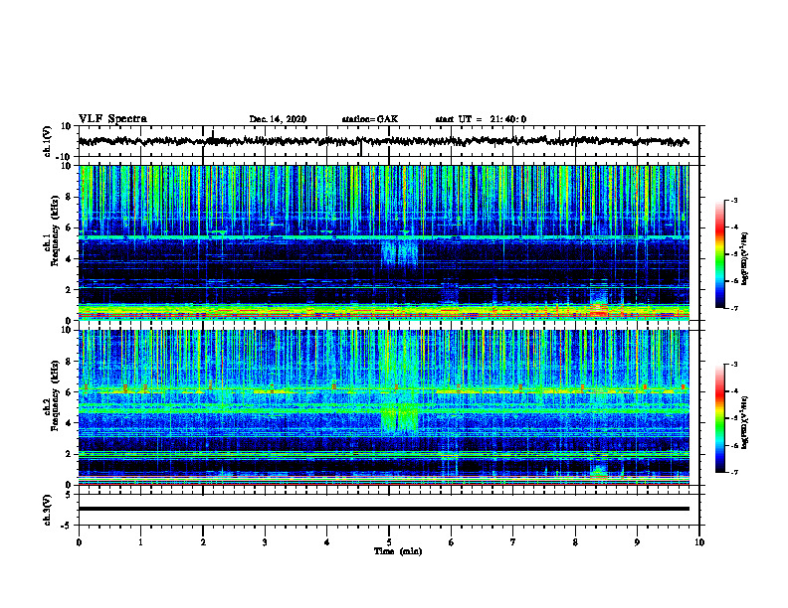Click the minute-5 burst in ch.2 spectrogram

400,416
